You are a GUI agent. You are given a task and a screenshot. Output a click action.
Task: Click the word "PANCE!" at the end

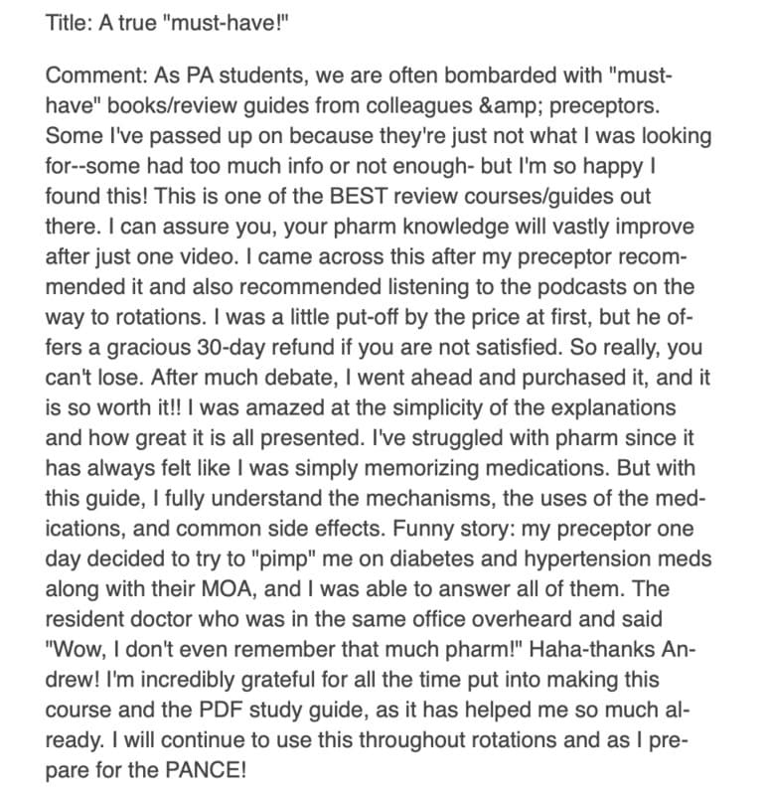(x=206, y=770)
